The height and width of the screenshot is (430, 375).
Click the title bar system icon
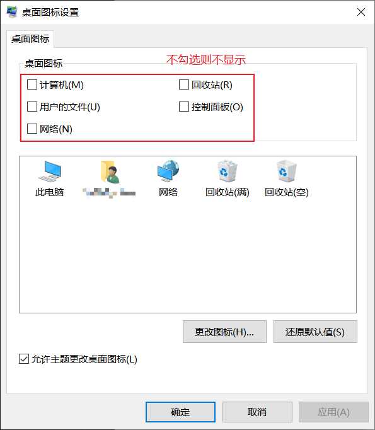(12, 12)
